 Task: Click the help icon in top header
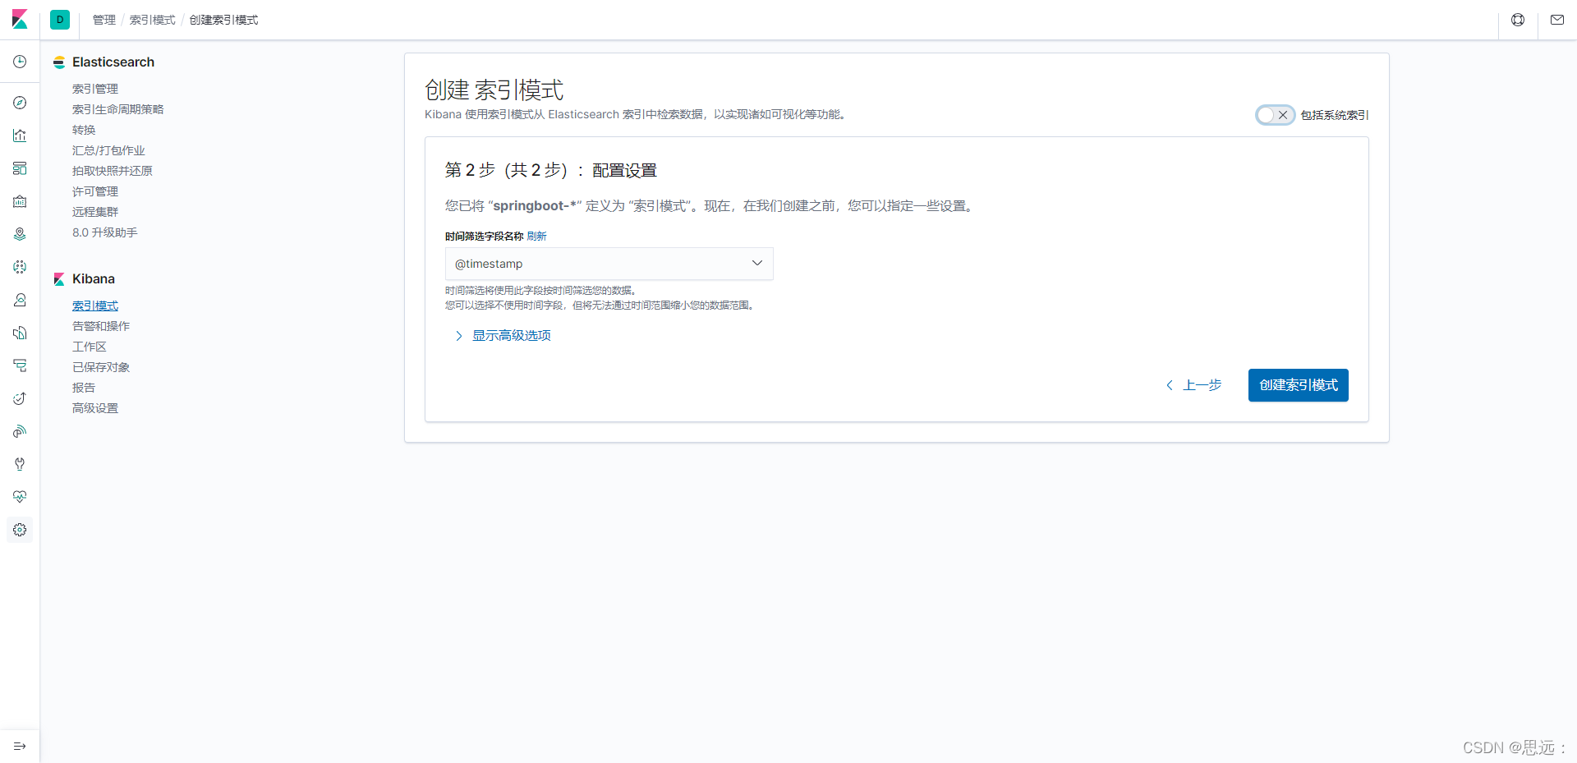(x=1517, y=20)
